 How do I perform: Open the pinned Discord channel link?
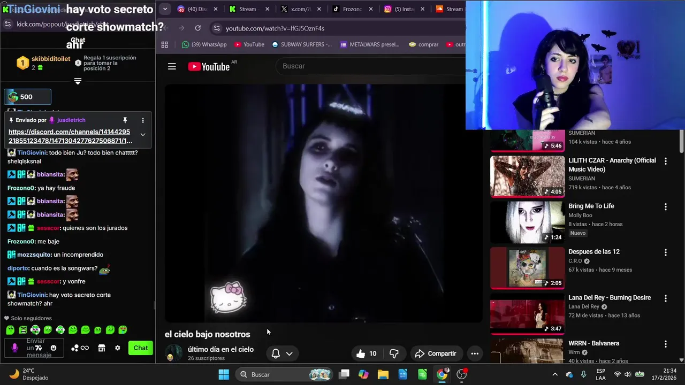pos(70,136)
